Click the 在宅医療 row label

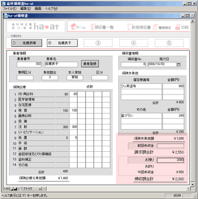tap(25, 105)
